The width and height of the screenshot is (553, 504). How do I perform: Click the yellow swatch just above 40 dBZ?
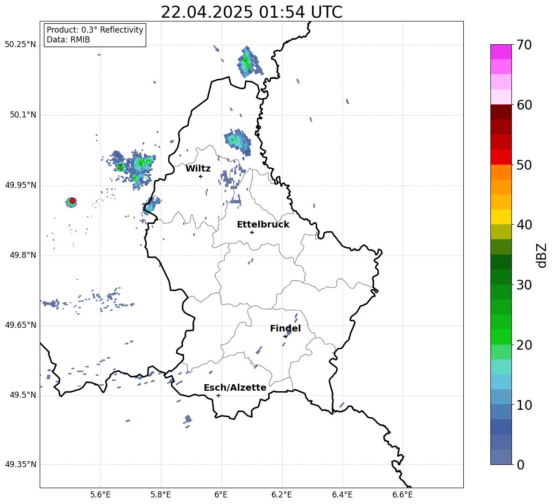pyautogui.click(x=501, y=217)
